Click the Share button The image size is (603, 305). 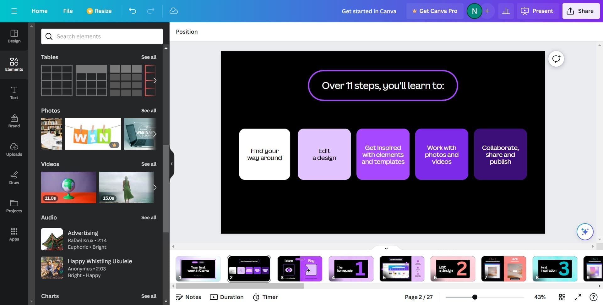click(x=580, y=11)
